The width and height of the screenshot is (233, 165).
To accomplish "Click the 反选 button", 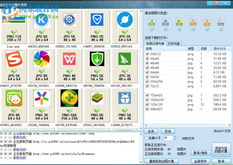I will [168, 131].
